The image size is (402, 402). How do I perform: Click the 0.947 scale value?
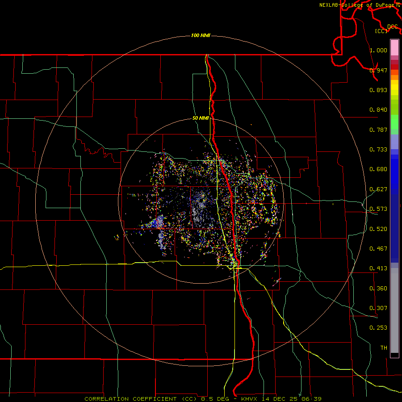tap(378, 70)
